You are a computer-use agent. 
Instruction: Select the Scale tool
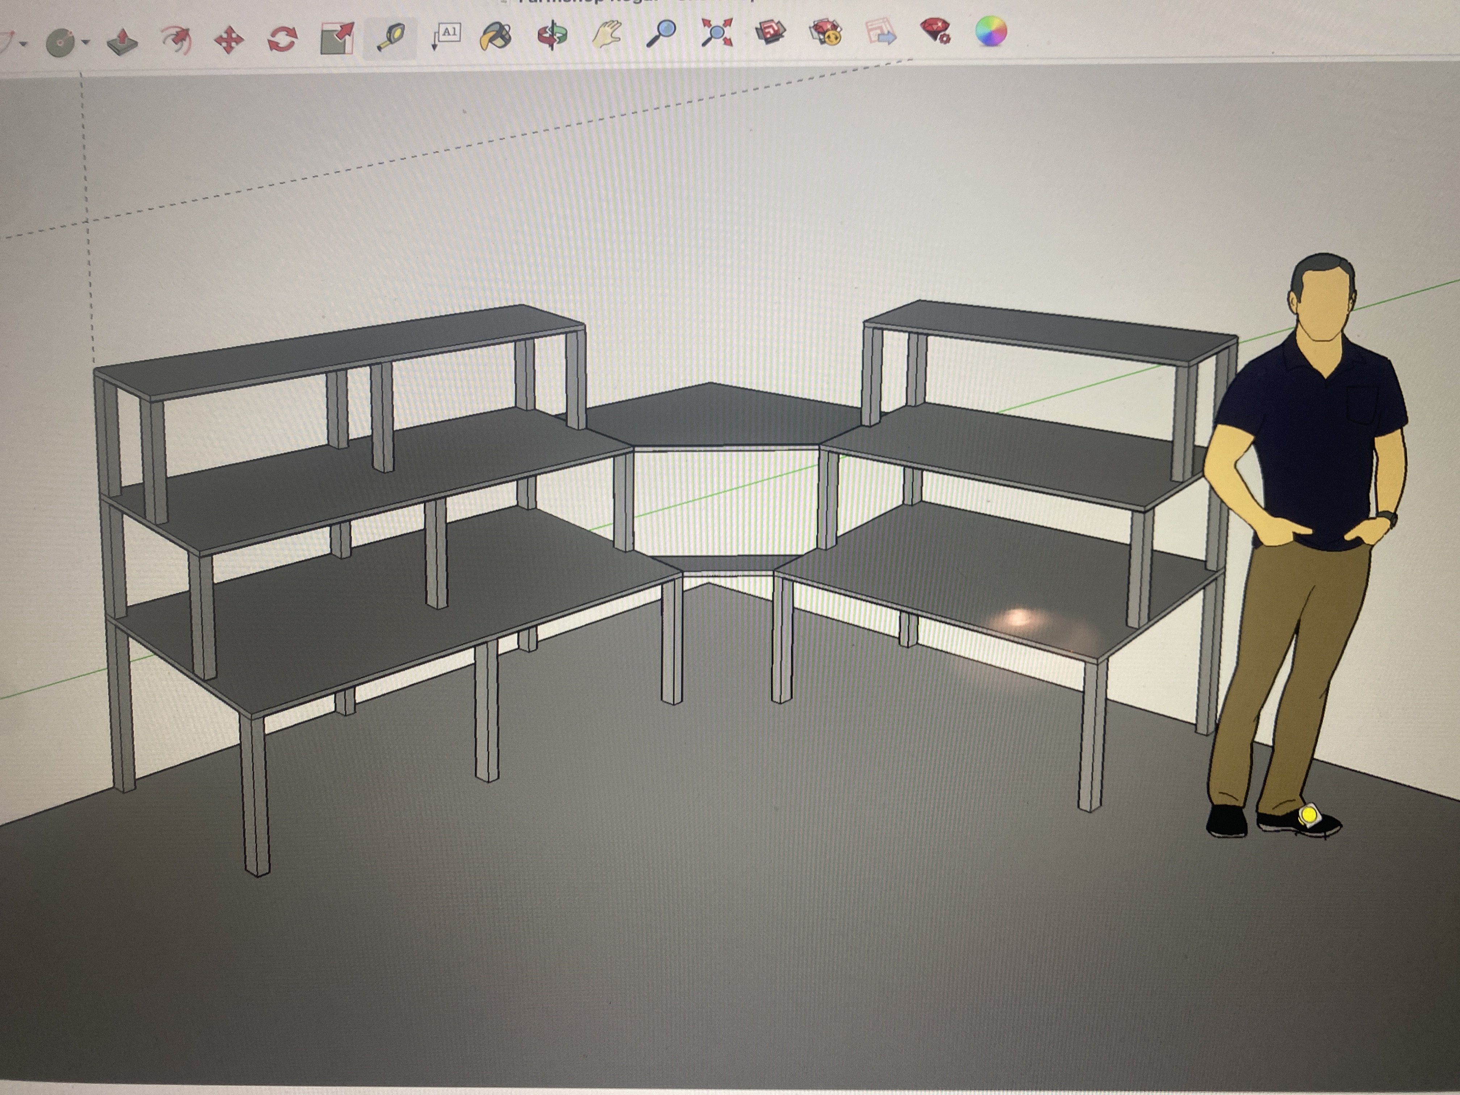pos(337,38)
